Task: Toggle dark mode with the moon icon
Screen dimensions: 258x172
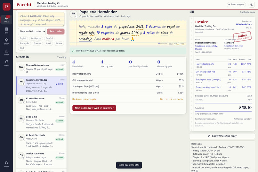Action: [x=252, y=4]
